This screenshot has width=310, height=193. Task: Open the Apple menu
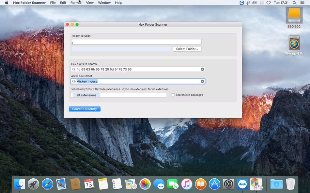click(7, 3)
